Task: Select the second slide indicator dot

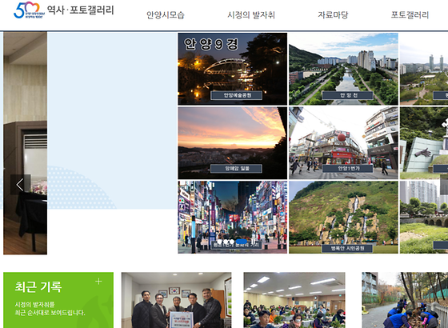Action: coord(226,242)
